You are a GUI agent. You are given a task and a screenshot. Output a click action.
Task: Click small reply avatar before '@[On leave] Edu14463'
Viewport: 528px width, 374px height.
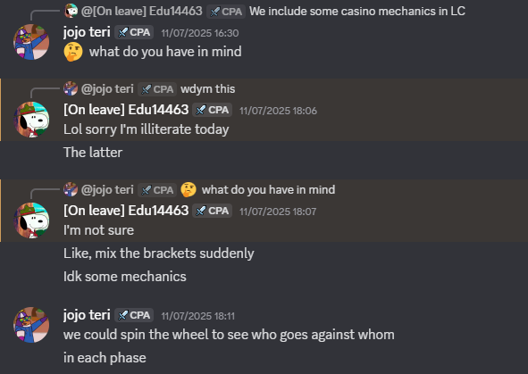click(x=71, y=11)
